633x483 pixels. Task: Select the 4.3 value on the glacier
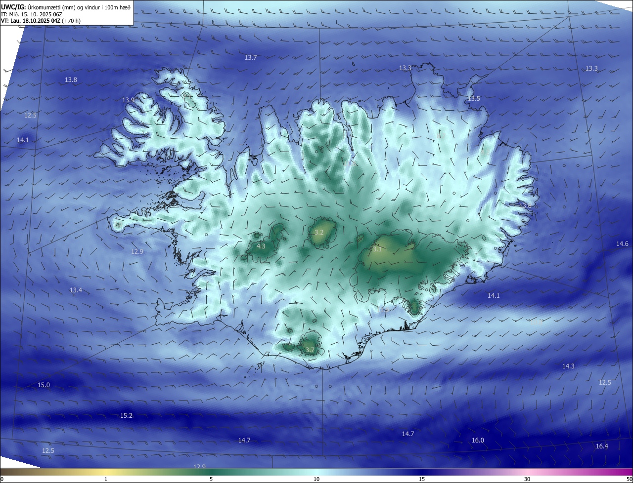261,246
